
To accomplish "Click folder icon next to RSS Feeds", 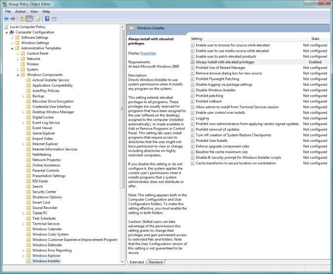I will pyautogui.click(x=28, y=181).
